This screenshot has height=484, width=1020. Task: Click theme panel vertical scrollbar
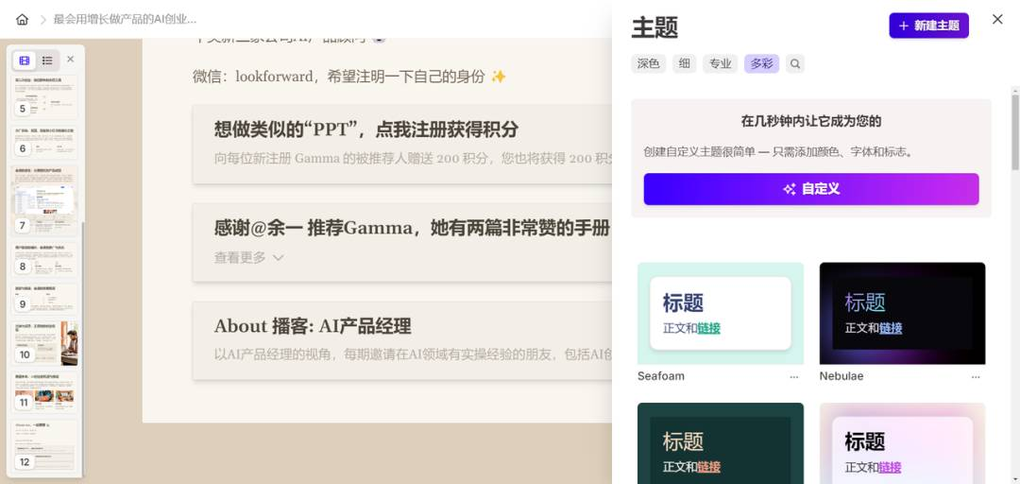point(1014,132)
